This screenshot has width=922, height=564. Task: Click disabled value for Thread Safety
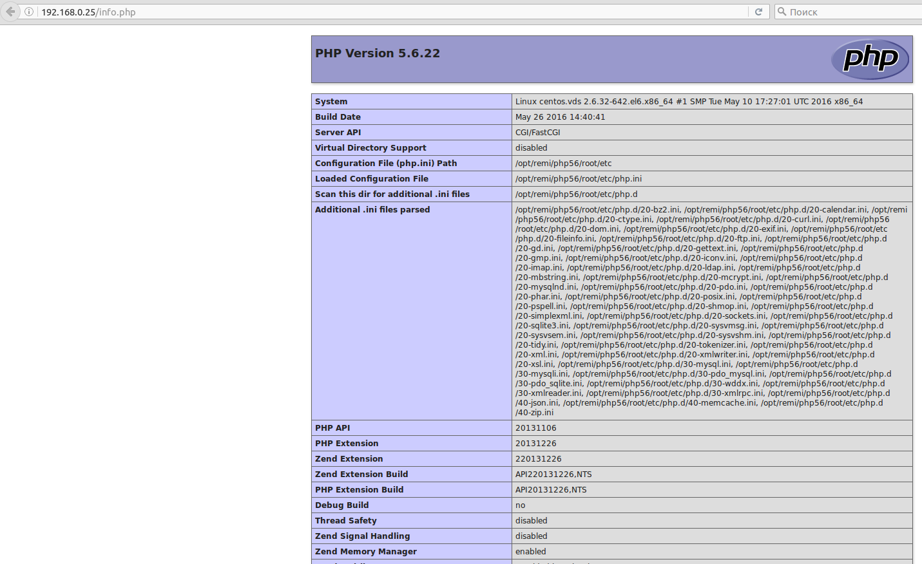(x=531, y=521)
